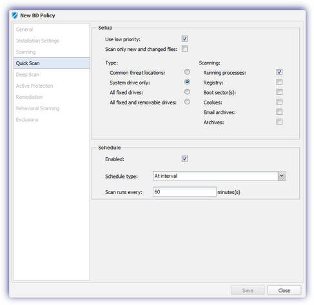Uncheck Running processes scanning option
Viewport: 314px width, 305px height.
(279, 72)
